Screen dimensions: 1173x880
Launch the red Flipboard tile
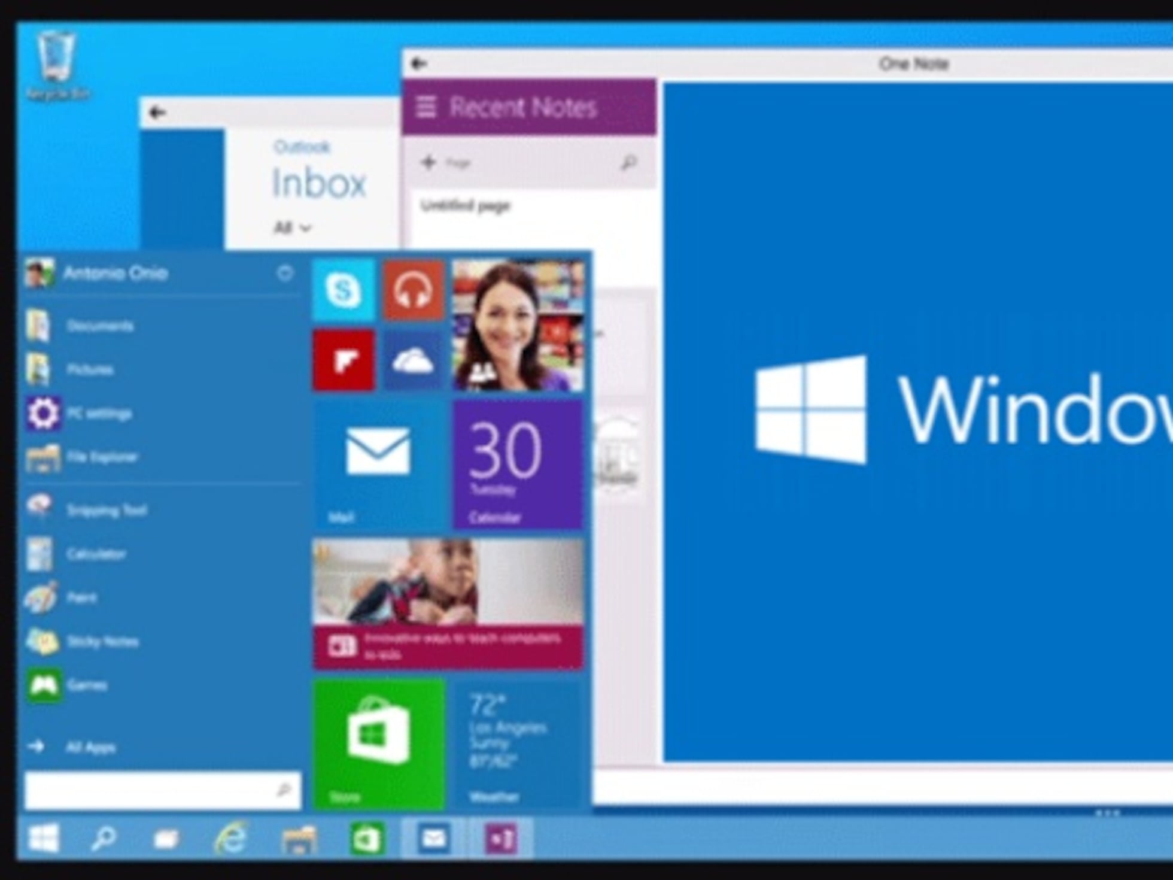[344, 360]
